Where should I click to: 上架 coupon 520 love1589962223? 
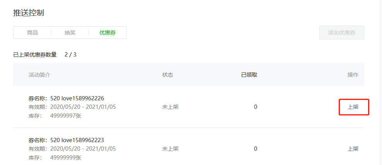click(353, 149)
